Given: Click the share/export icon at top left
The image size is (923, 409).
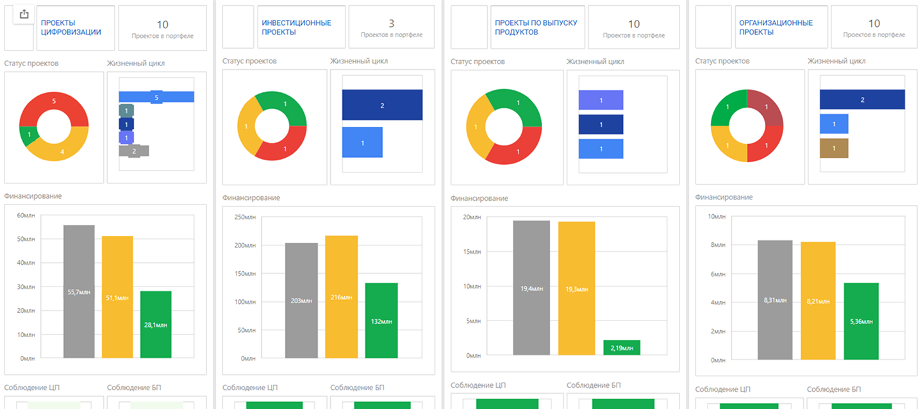Looking at the screenshot, I should [24, 14].
